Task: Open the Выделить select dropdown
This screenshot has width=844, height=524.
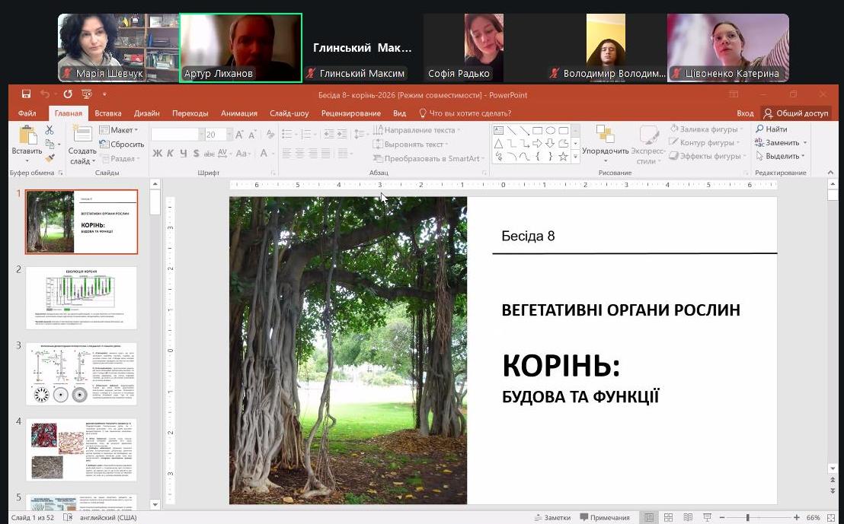Action: click(781, 156)
